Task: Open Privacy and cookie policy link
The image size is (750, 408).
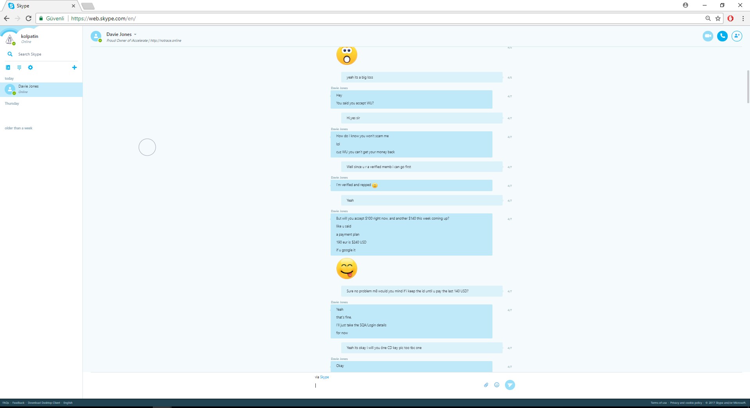Action: coord(686,403)
